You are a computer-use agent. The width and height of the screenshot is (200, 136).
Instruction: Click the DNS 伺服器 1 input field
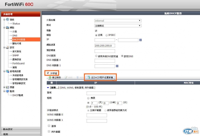[105, 66]
